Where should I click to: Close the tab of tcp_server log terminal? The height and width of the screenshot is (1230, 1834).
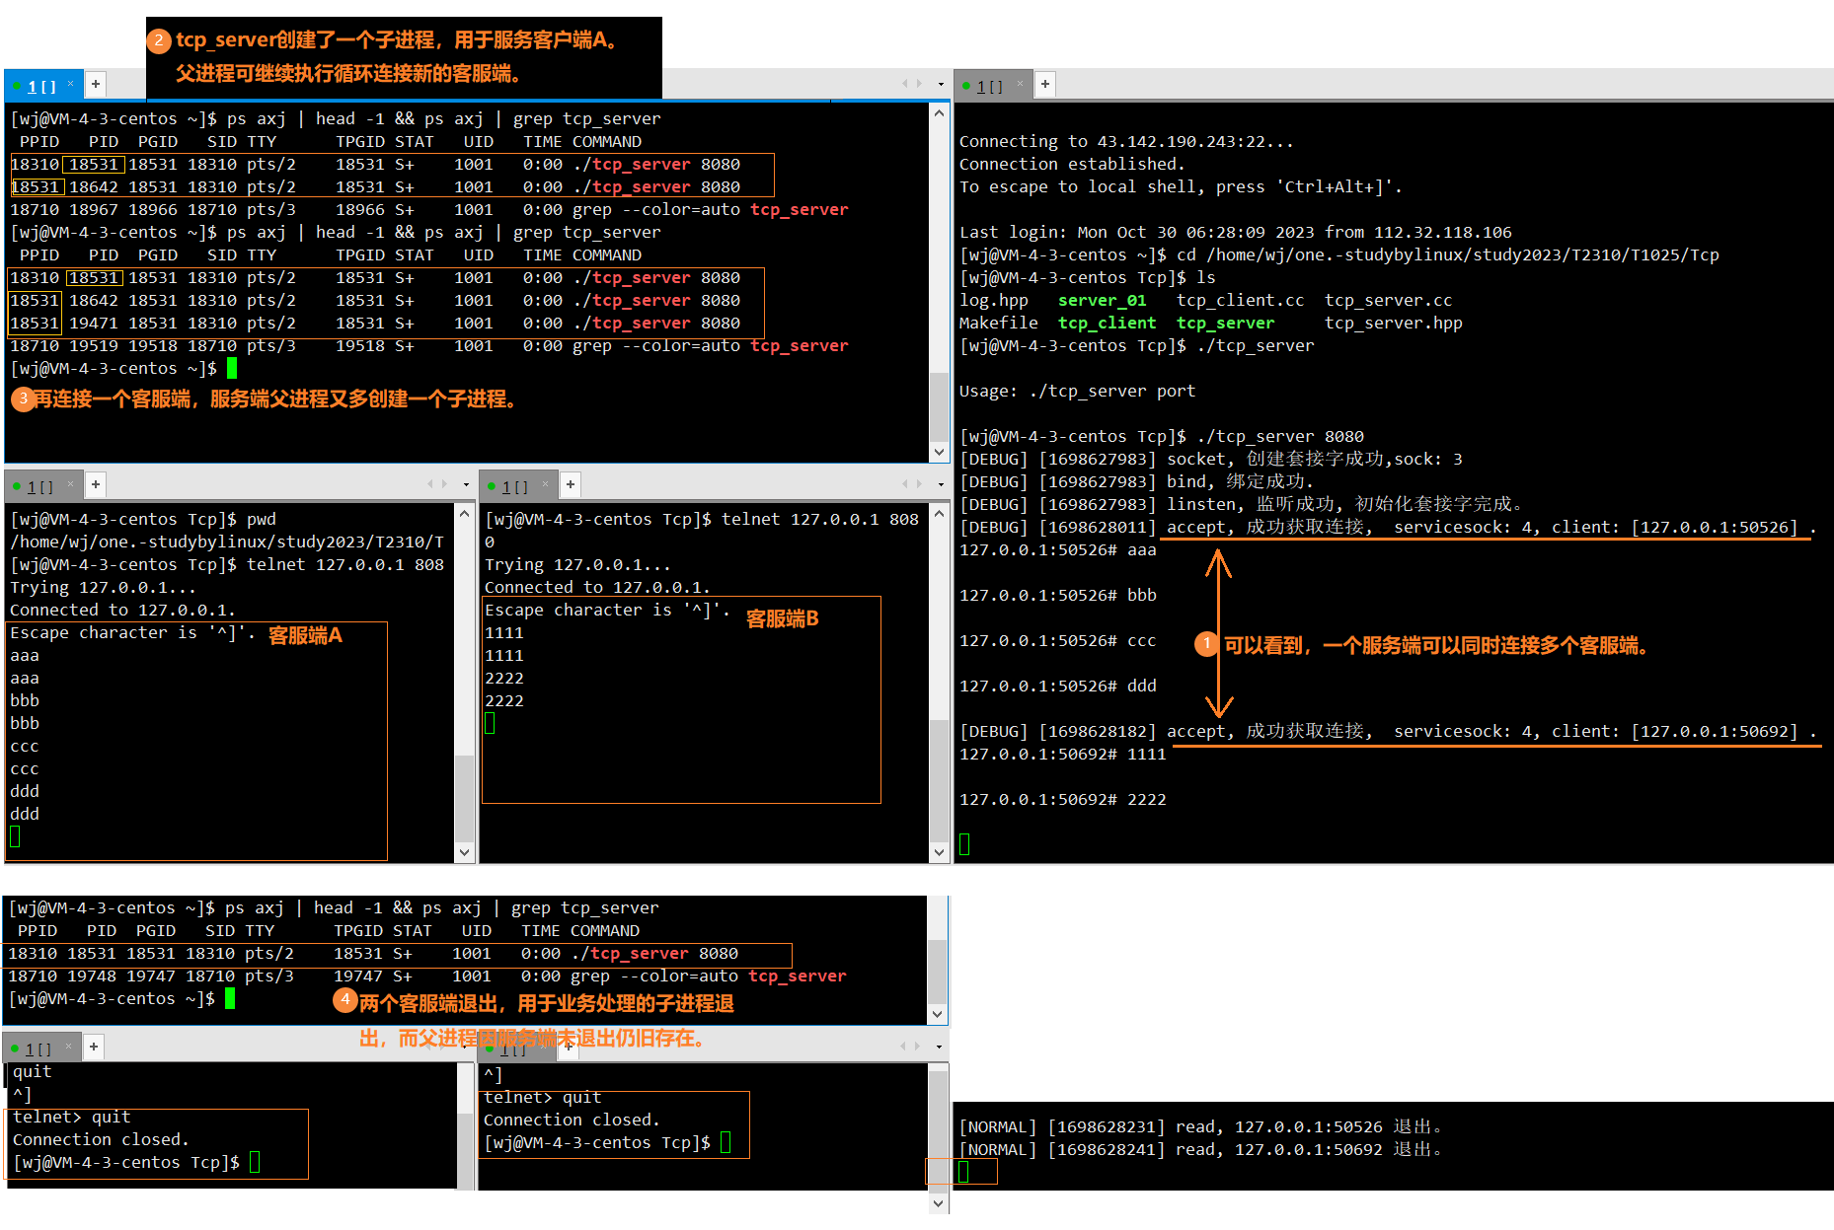[x=1021, y=84]
